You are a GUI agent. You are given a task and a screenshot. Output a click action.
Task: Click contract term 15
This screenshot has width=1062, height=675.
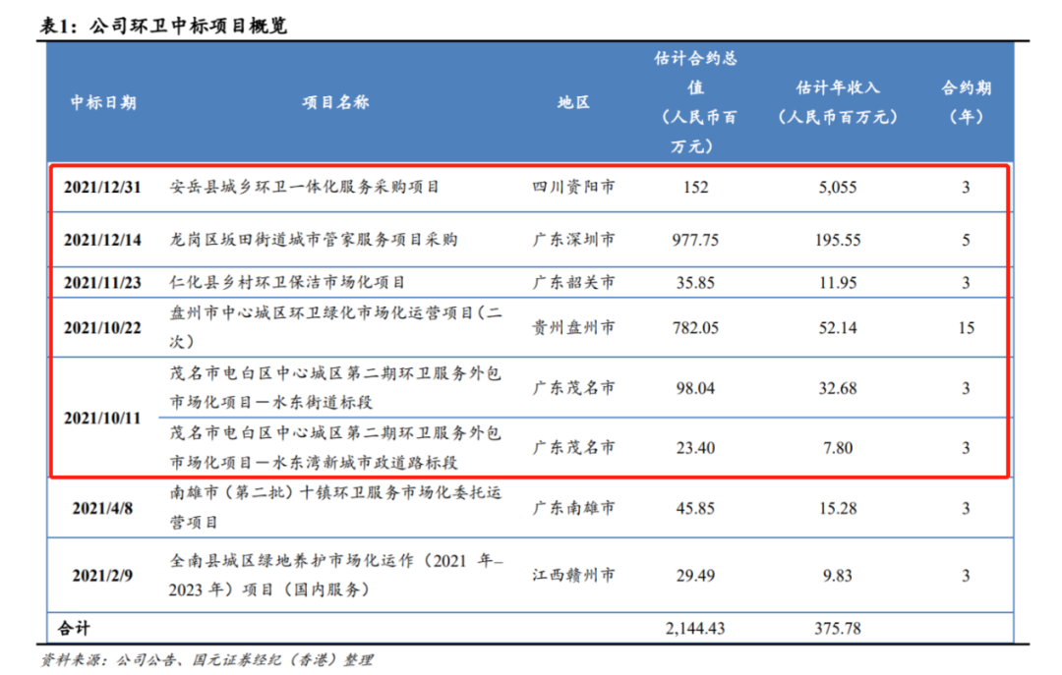pyautogui.click(x=967, y=328)
